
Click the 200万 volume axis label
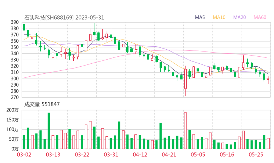[13, 110]
